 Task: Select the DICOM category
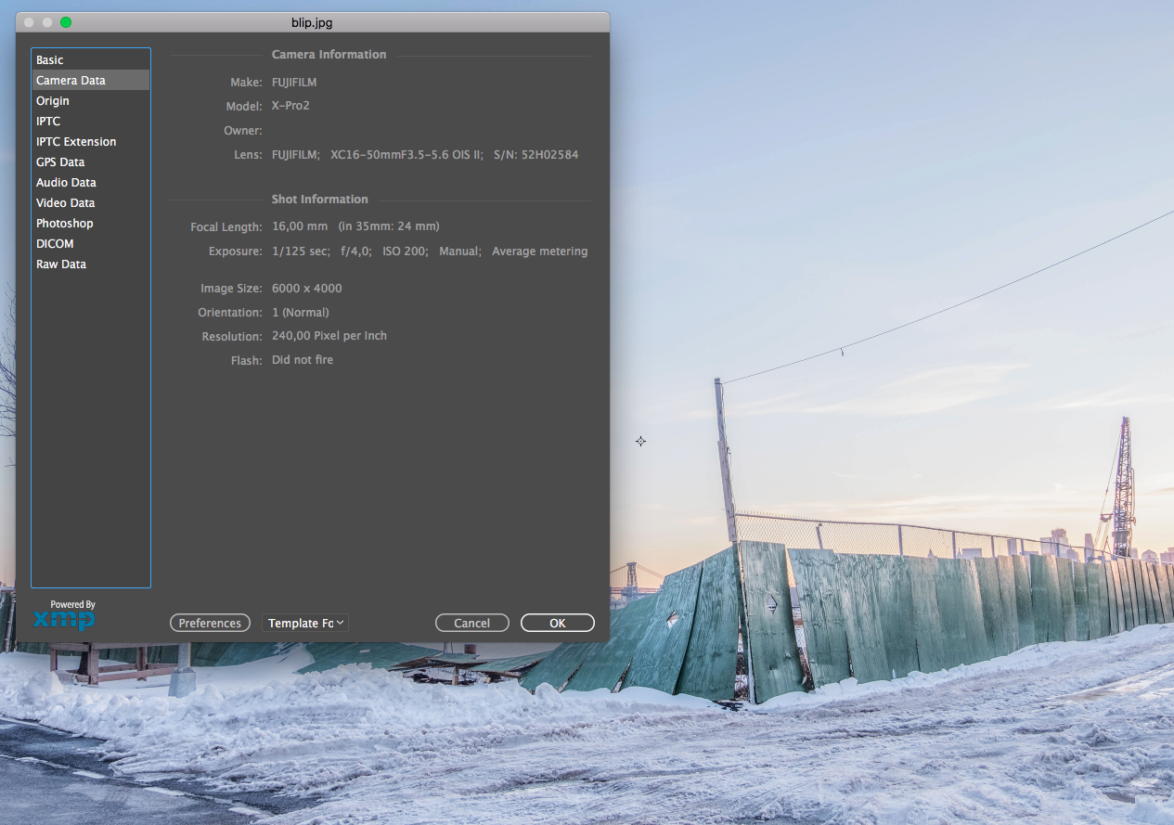tap(54, 243)
